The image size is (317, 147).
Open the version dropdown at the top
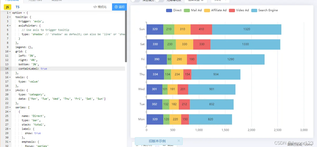[220, 1]
